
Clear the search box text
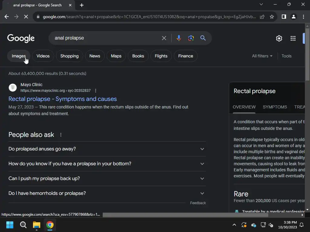(x=164, y=38)
